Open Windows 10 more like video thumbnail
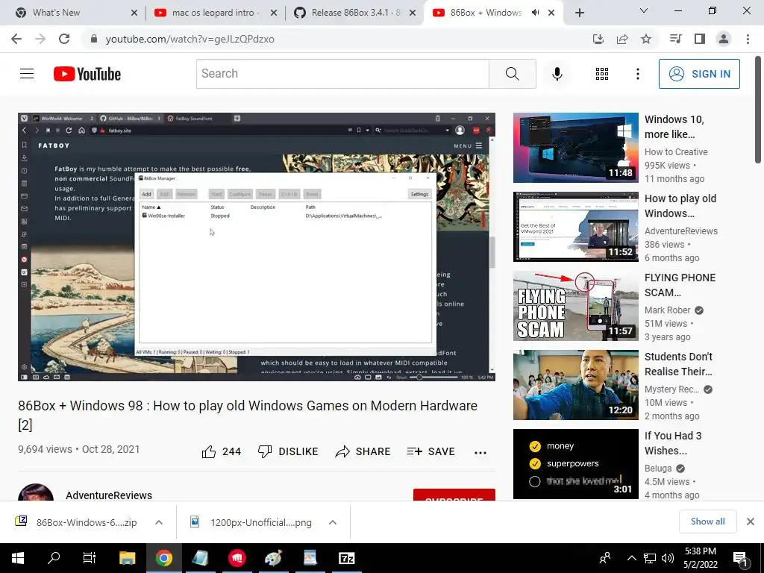764x573 pixels. [x=575, y=148]
